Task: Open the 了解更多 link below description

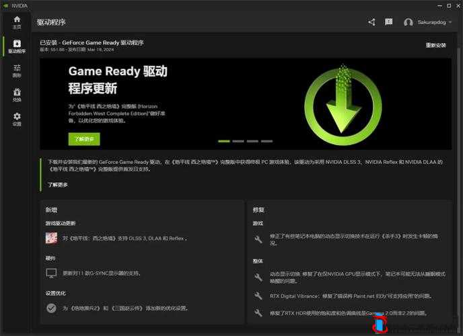Action: [58, 185]
